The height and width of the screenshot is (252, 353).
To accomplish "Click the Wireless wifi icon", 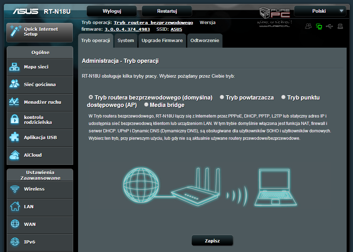I will [15, 189].
